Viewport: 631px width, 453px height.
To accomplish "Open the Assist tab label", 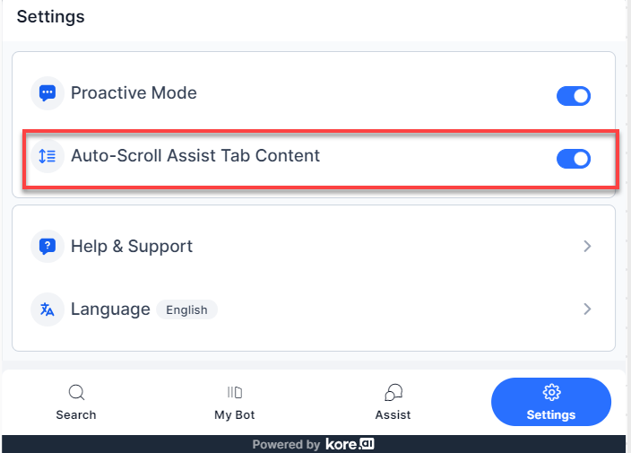I will click(393, 414).
